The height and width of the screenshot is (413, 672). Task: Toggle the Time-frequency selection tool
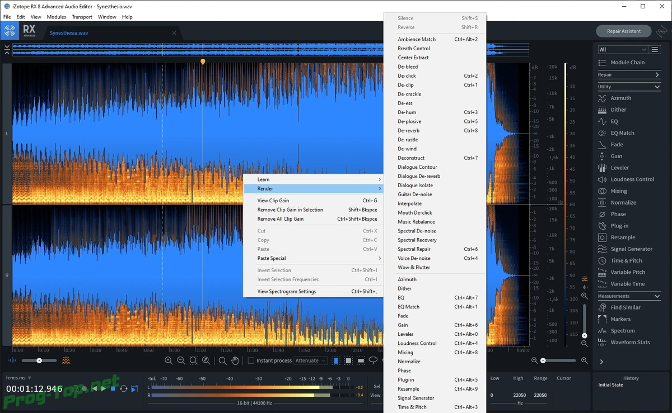pos(348,360)
